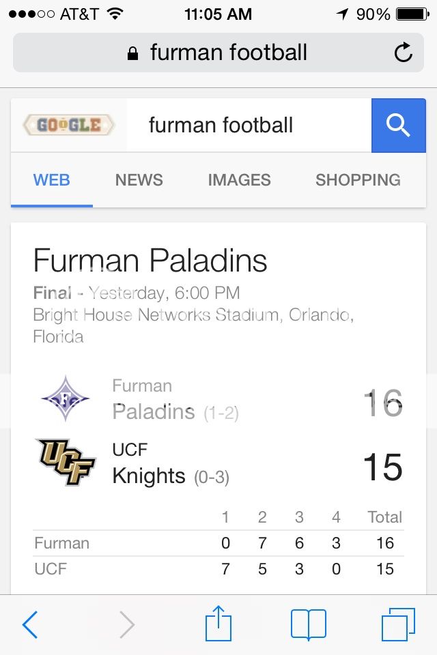Tap the Safari address bar
This screenshot has height=655, width=437.
tap(218, 53)
